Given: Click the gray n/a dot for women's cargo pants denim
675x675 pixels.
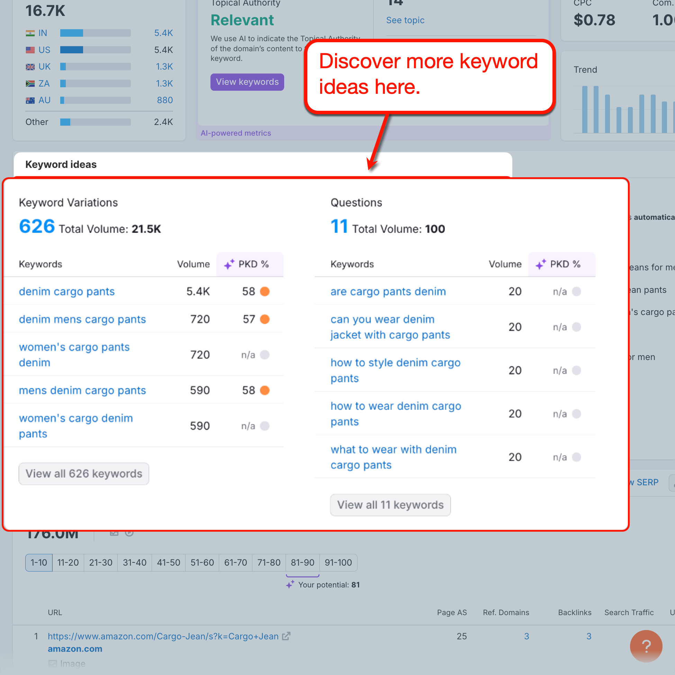Looking at the screenshot, I should pyautogui.click(x=265, y=354).
